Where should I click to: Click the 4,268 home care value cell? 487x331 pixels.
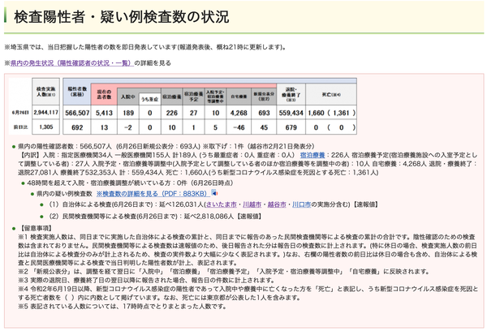[x=239, y=113]
